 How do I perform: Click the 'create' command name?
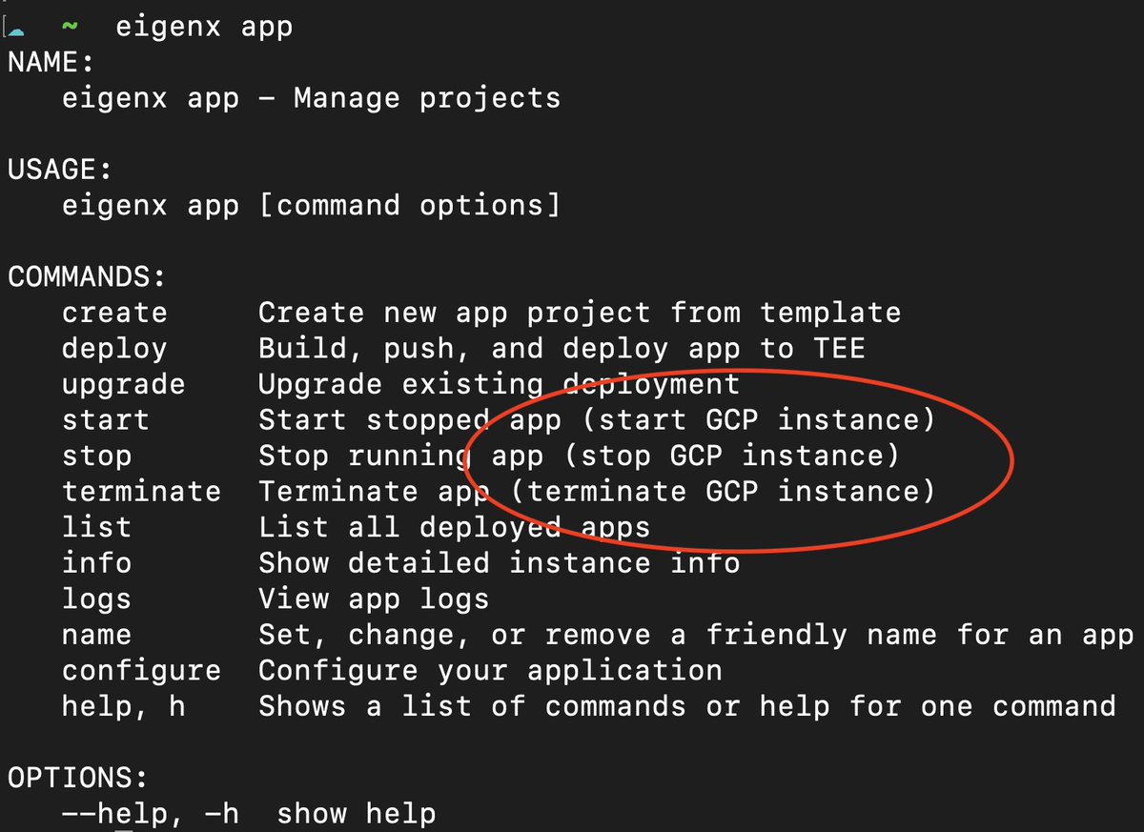(114, 313)
